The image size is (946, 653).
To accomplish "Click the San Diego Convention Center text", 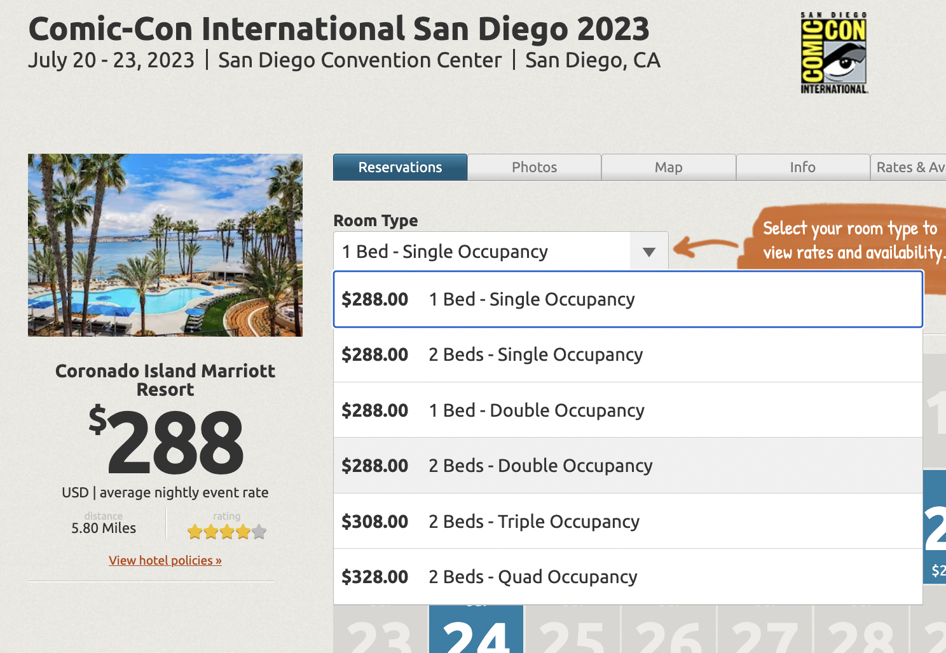I will (x=360, y=60).
